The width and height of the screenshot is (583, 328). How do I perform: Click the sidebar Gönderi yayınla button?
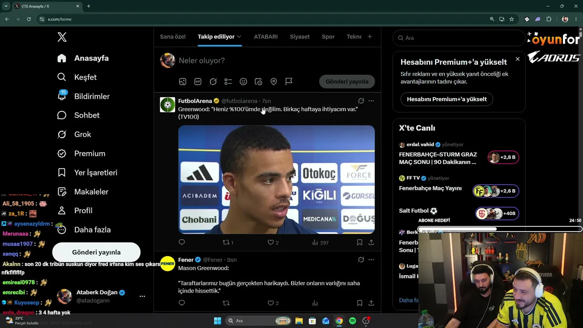96,252
